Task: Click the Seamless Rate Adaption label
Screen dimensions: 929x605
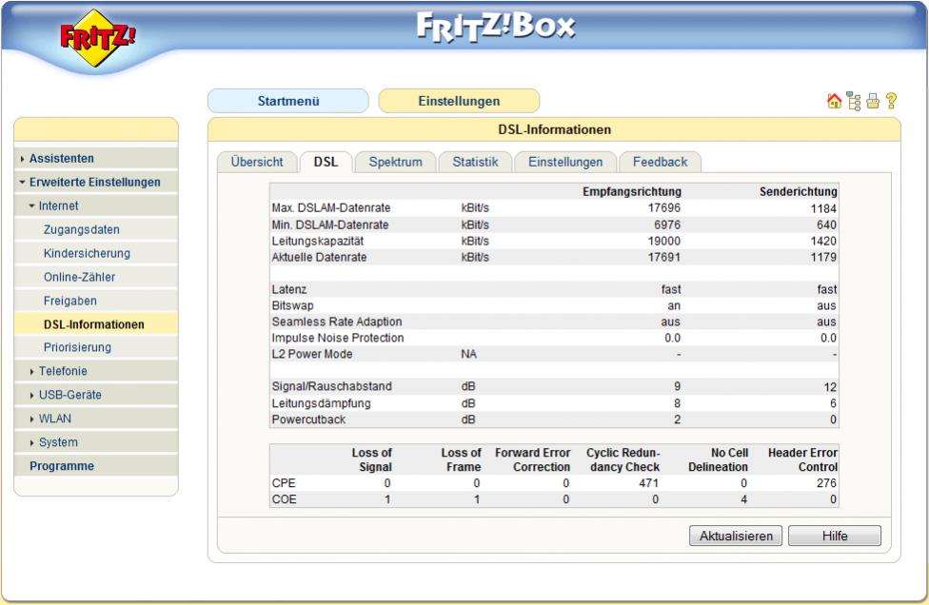Action: 337,322
